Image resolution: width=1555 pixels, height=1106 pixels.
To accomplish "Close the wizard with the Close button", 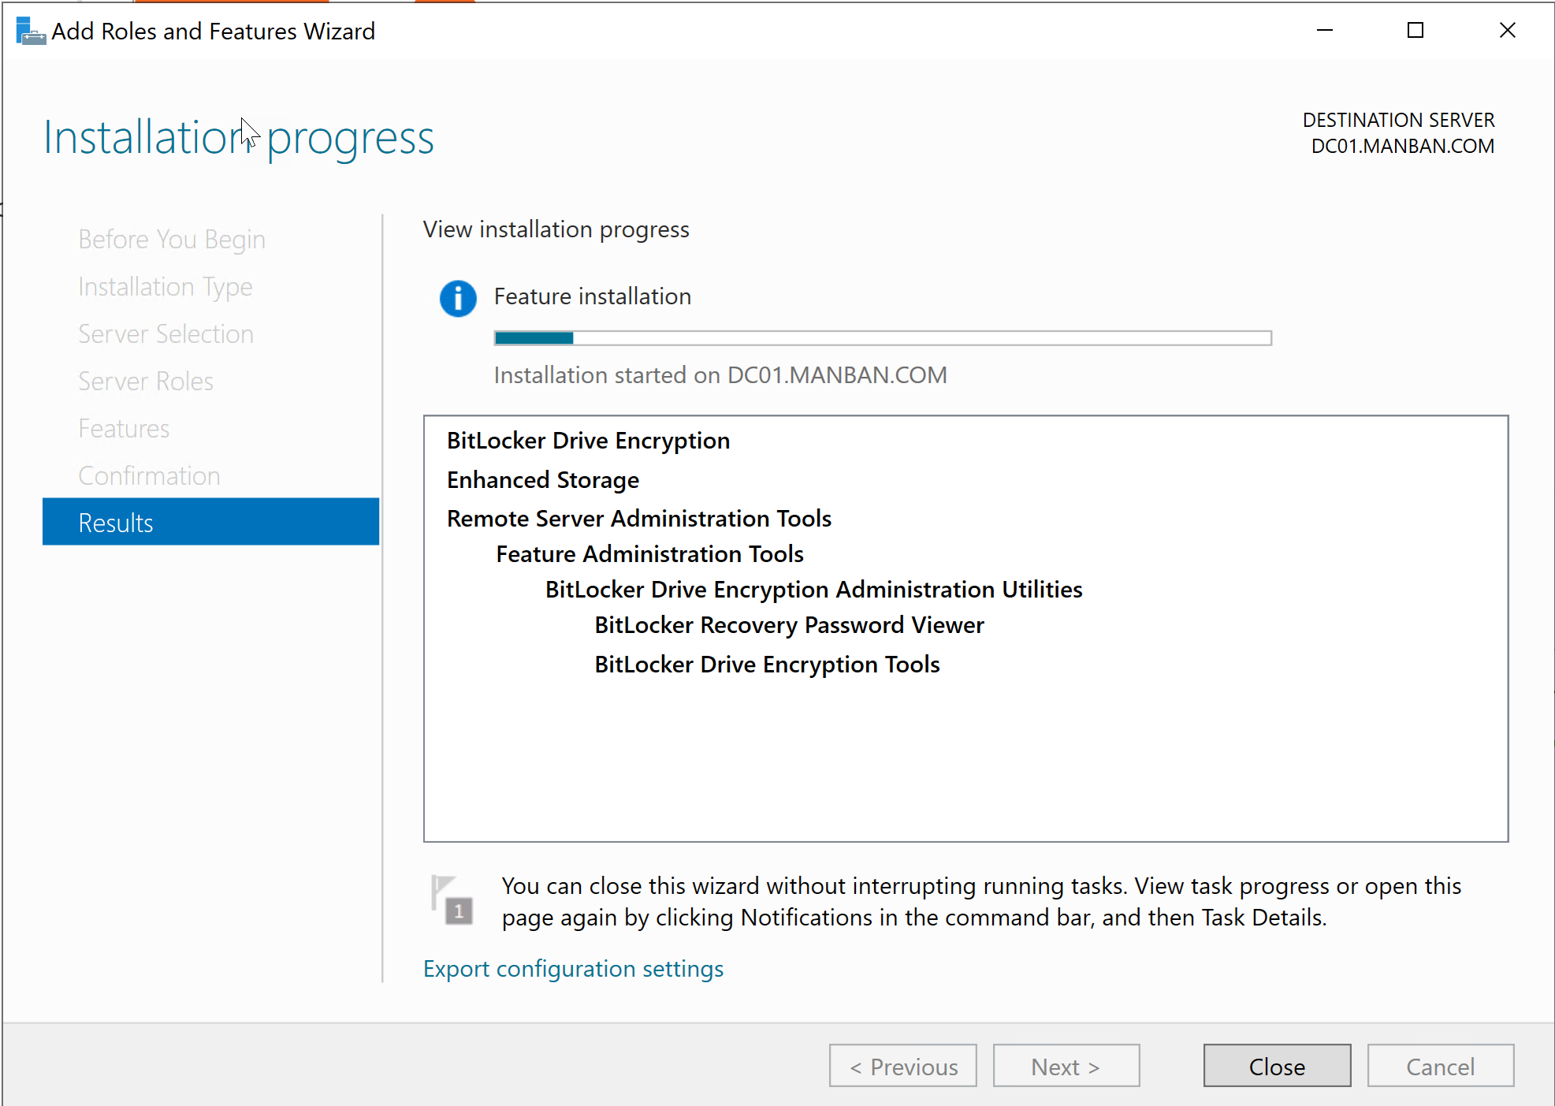I will (1276, 1066).
